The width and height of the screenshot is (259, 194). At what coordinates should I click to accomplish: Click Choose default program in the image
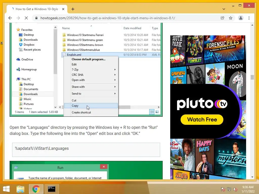pyautogui.click(x=89, y=59)
